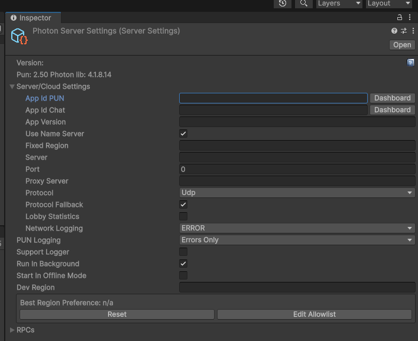Open PUN Logging Errors Only dropdown

click(x=297, y=240)
